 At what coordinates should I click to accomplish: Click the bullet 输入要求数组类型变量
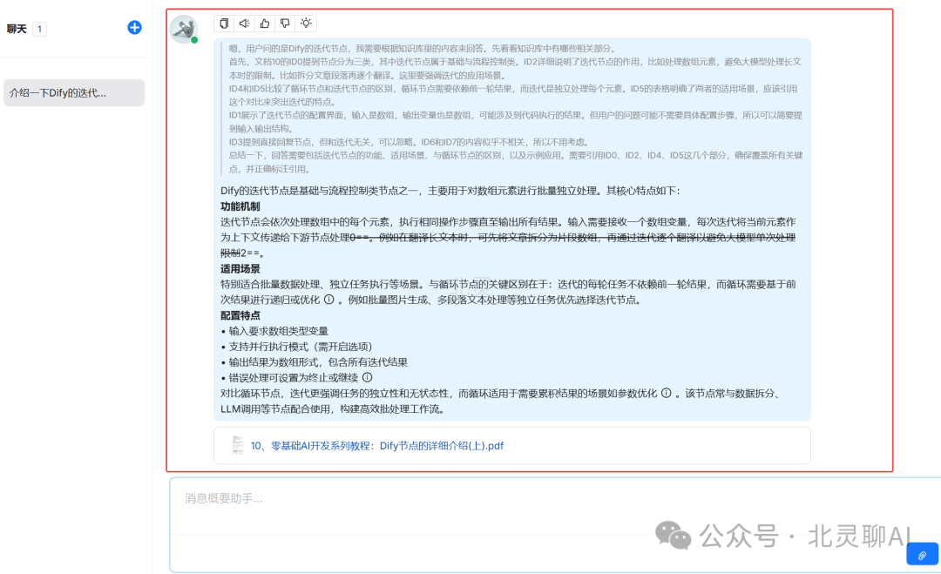(x=279, y=331)
